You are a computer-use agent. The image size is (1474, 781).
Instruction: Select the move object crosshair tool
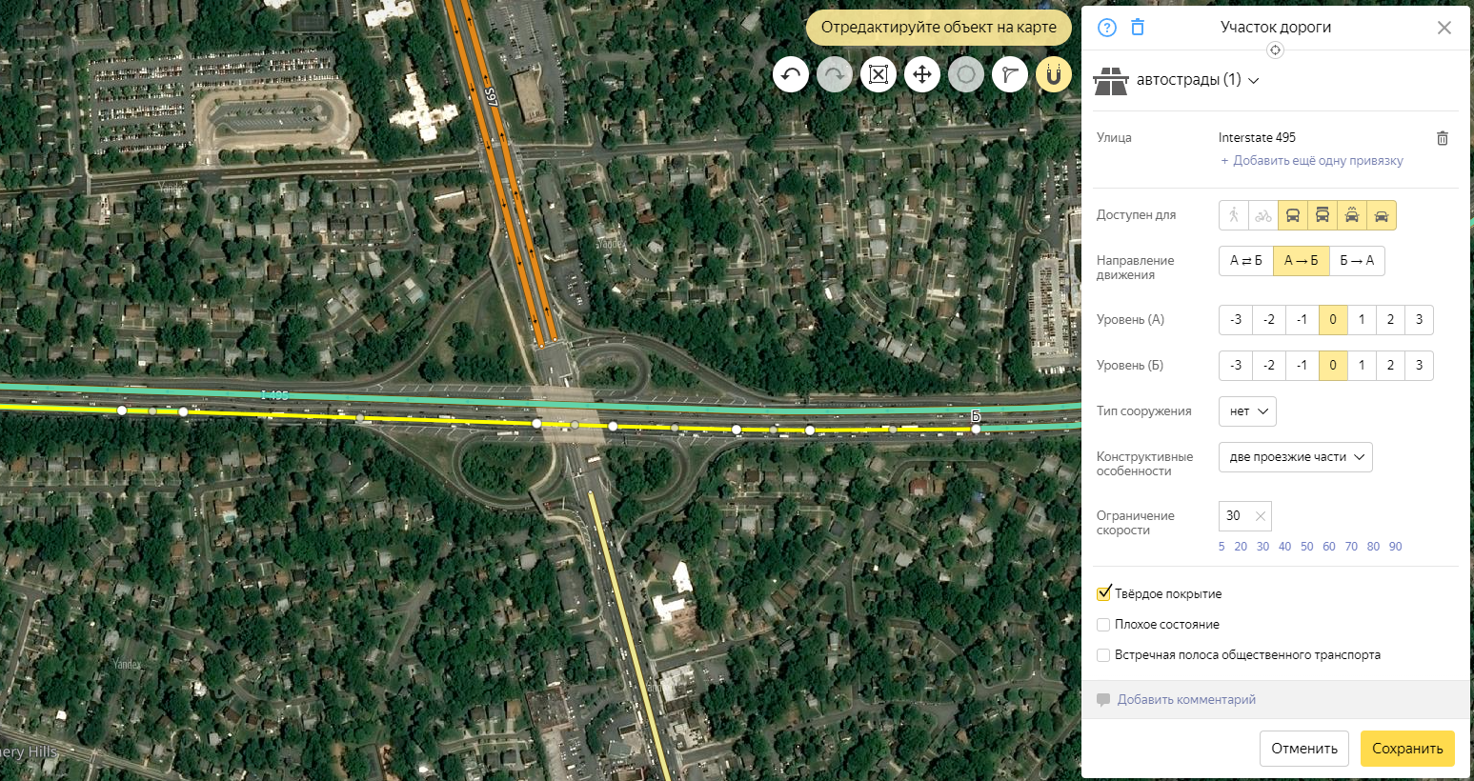(922, 74)
